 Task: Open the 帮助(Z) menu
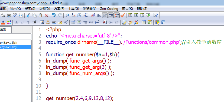coord(142,9)
